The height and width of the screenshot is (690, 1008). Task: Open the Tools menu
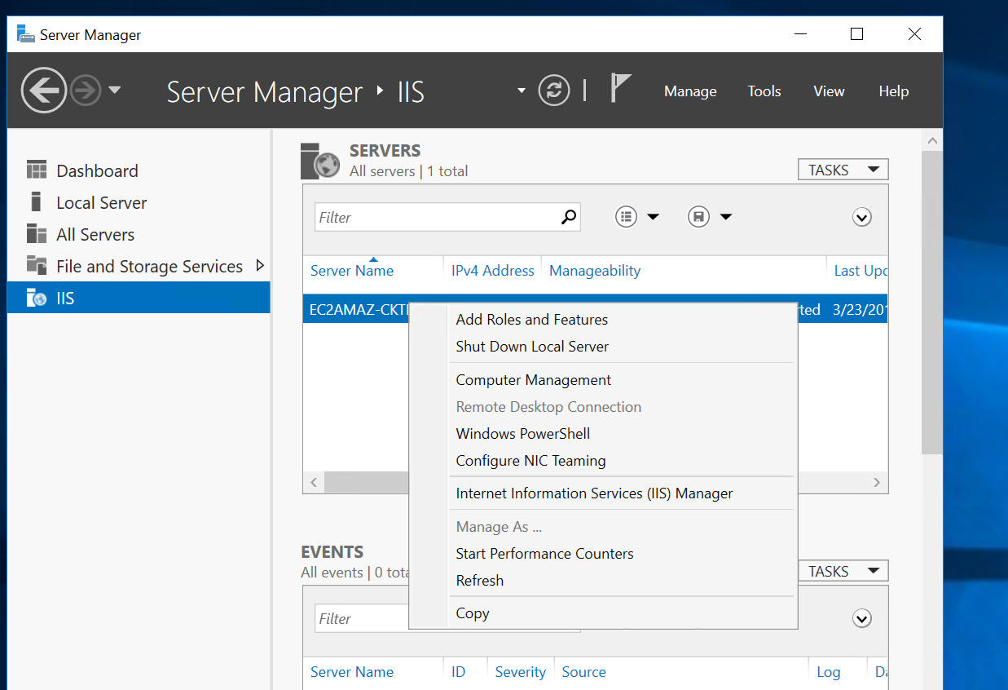[764, 91]
